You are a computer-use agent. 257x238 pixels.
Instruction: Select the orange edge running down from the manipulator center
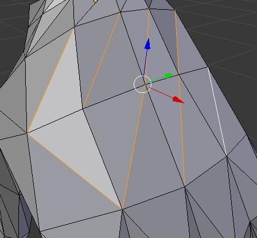coord(134,147)
